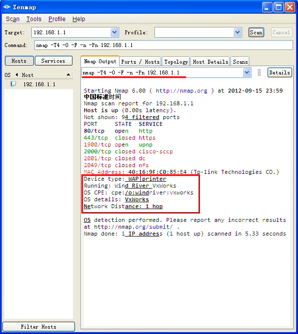Open the Profile menu
This screenshot has height=334, width=298.
click(57, 19)
